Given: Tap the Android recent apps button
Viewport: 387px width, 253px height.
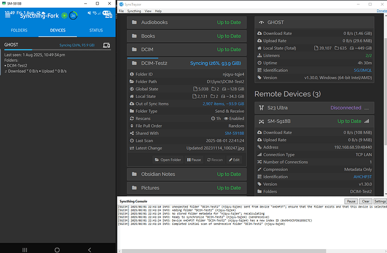Looking at the screenshot, I should point(25,250).
